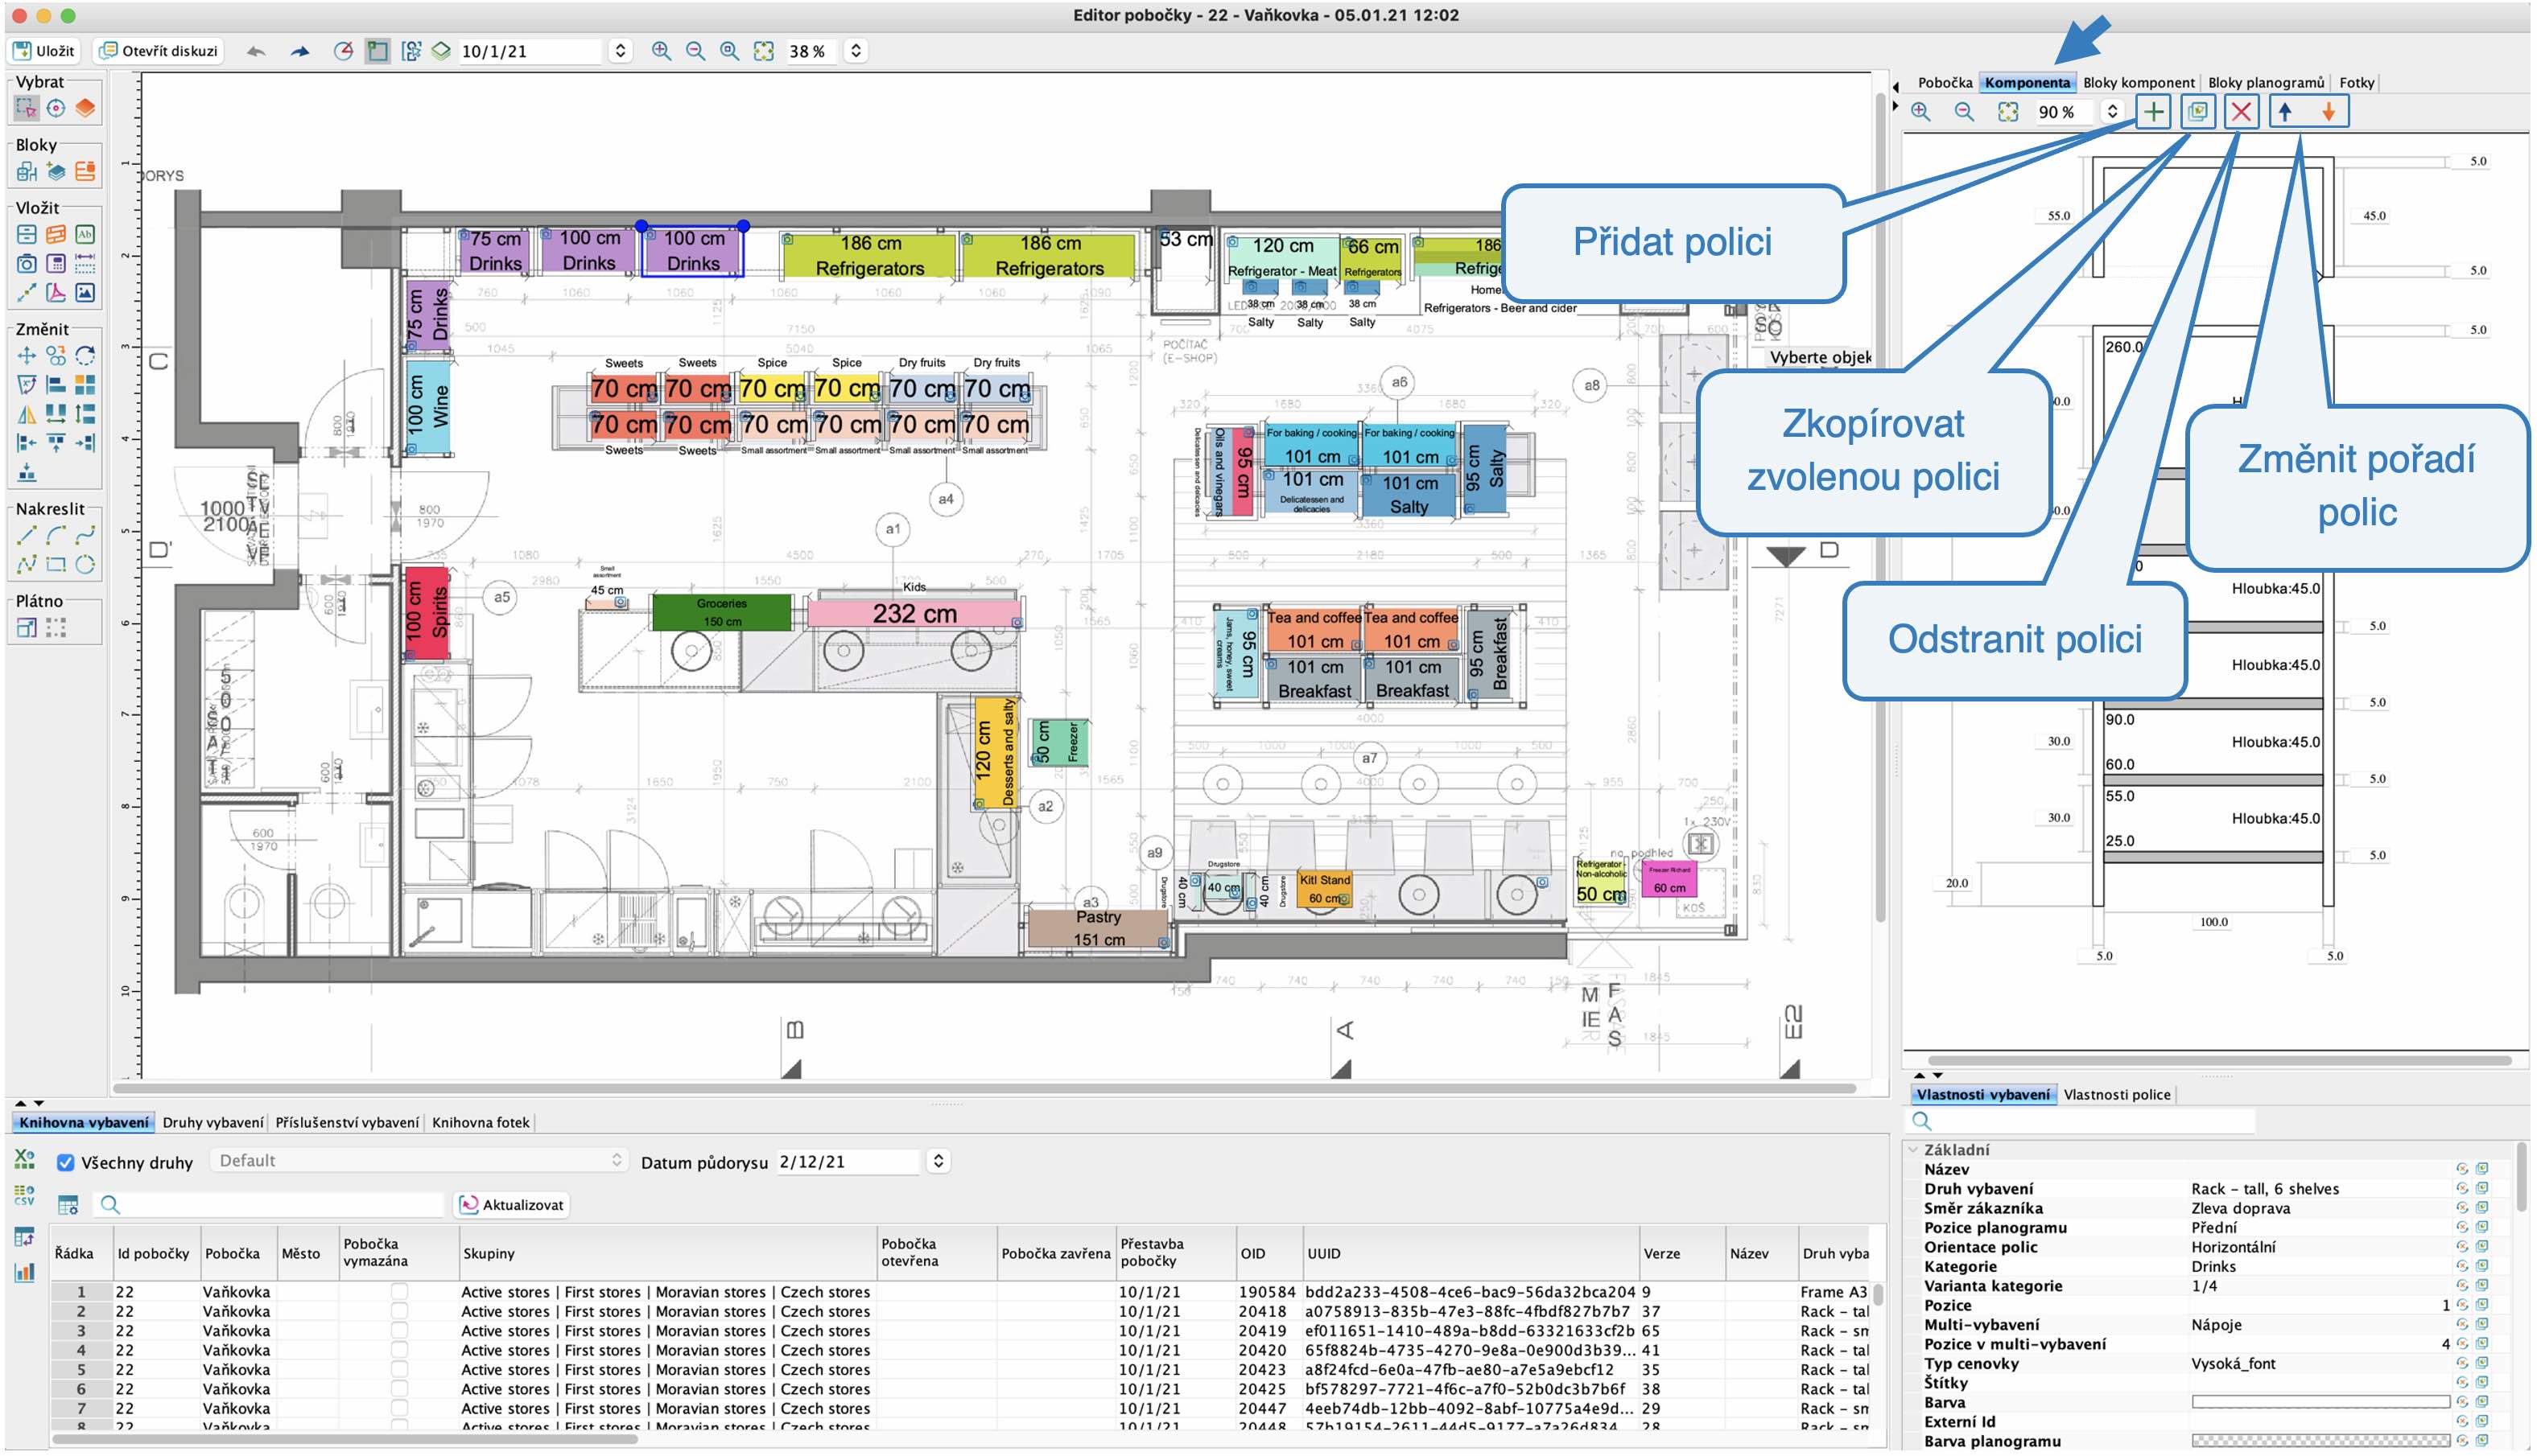Activate the move arrows tool under Změnit
2537x1456 pixels.
(27, 356)
